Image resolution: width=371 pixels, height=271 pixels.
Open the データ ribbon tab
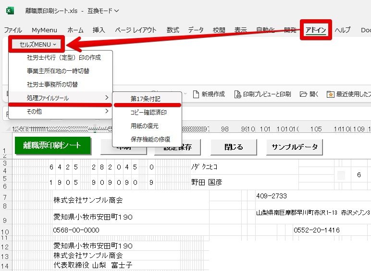coord(196,30)
